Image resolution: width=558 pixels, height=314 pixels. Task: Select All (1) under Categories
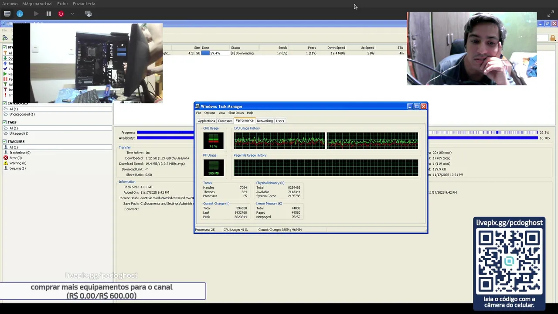click(57, 109)
